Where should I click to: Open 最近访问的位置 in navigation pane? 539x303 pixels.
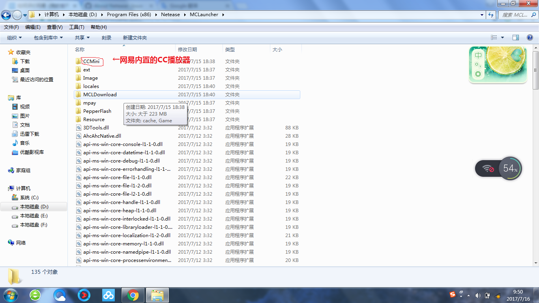click(37, 79)
